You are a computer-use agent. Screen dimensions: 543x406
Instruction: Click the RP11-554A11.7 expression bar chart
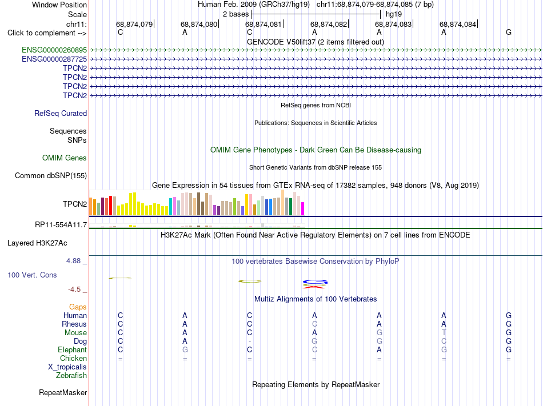(x=197, y=226)
